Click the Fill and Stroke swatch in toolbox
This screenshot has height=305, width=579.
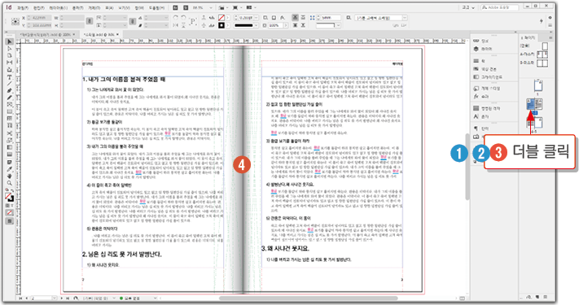coord(10,197)
